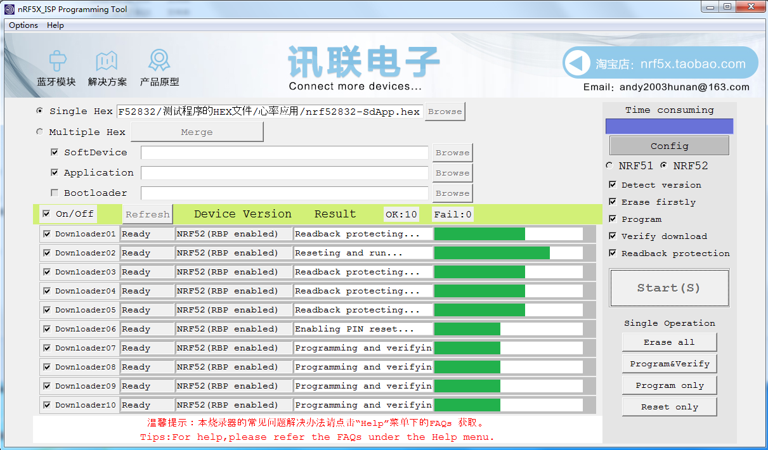Toggle the On/Off master checkbox

[46, 214]
